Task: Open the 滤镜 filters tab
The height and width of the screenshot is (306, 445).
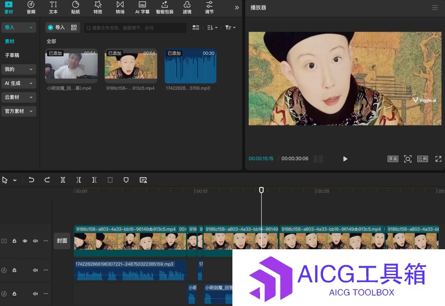Action: coord(187,8)
